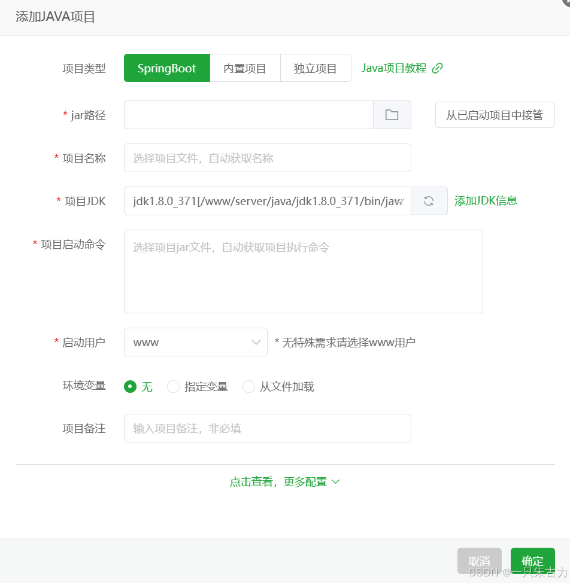
Task: Click 从已启动项目中接管 button
Action: (495, 115)
